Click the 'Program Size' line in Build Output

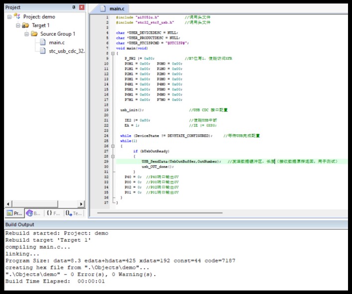(x=120, y=261)
